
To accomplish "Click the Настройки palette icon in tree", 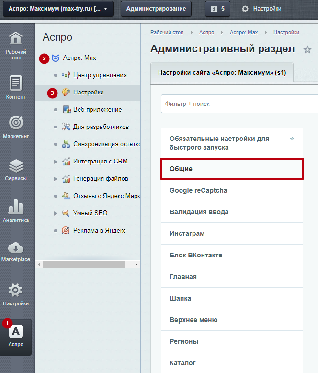I will [x=66, y=92].
